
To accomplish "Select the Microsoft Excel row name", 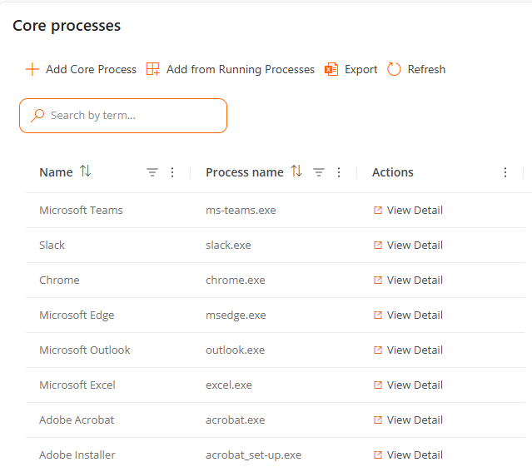I will pos(77,385).
